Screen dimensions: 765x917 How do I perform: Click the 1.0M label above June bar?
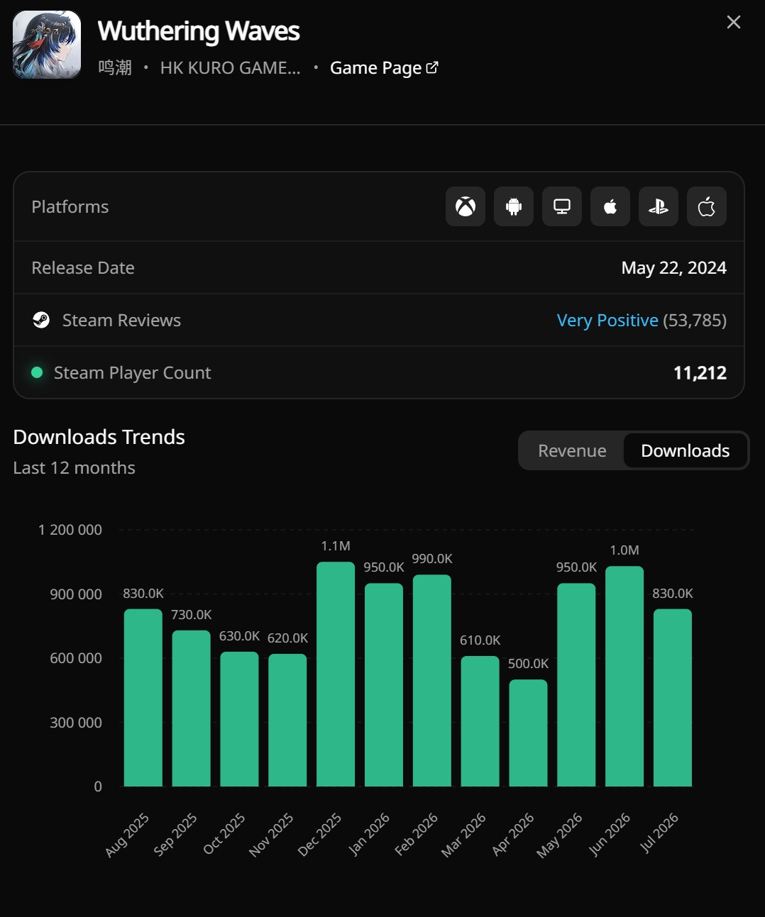point(624,550)
